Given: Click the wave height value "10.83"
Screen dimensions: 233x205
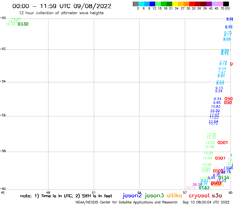Looking at the screenshot, I should (x=216, y=107).
